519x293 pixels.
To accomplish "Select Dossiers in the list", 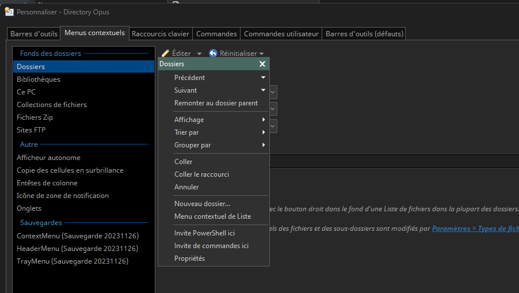I will coord(84,67).
